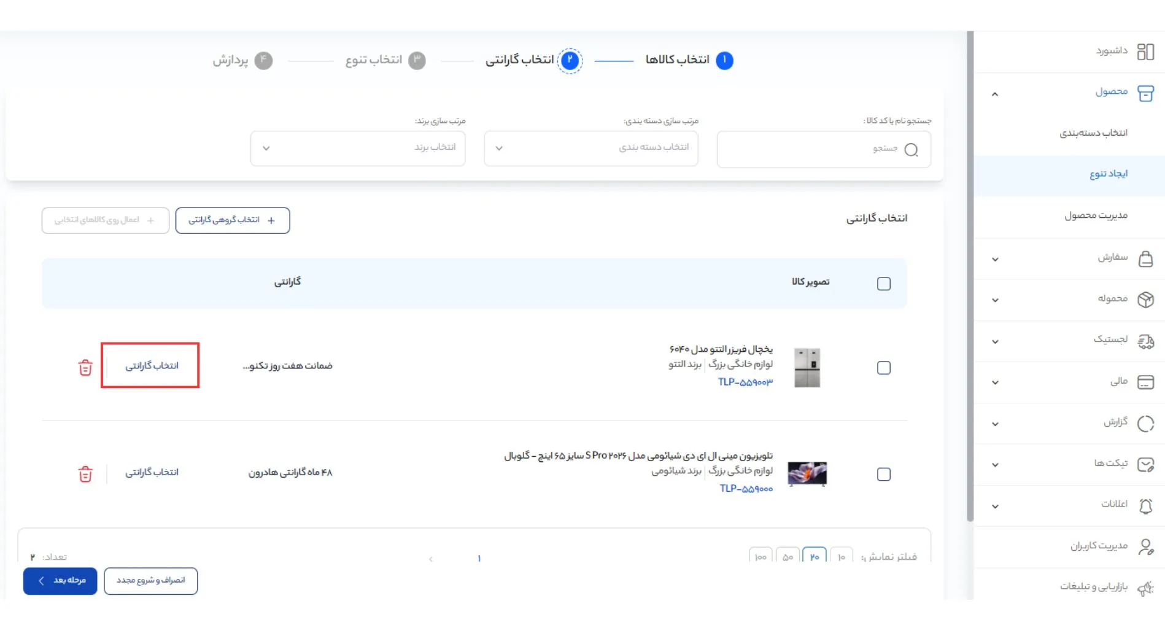
Task: Expand the سفارش menu chevron
Action: click(x=995, y=259)
